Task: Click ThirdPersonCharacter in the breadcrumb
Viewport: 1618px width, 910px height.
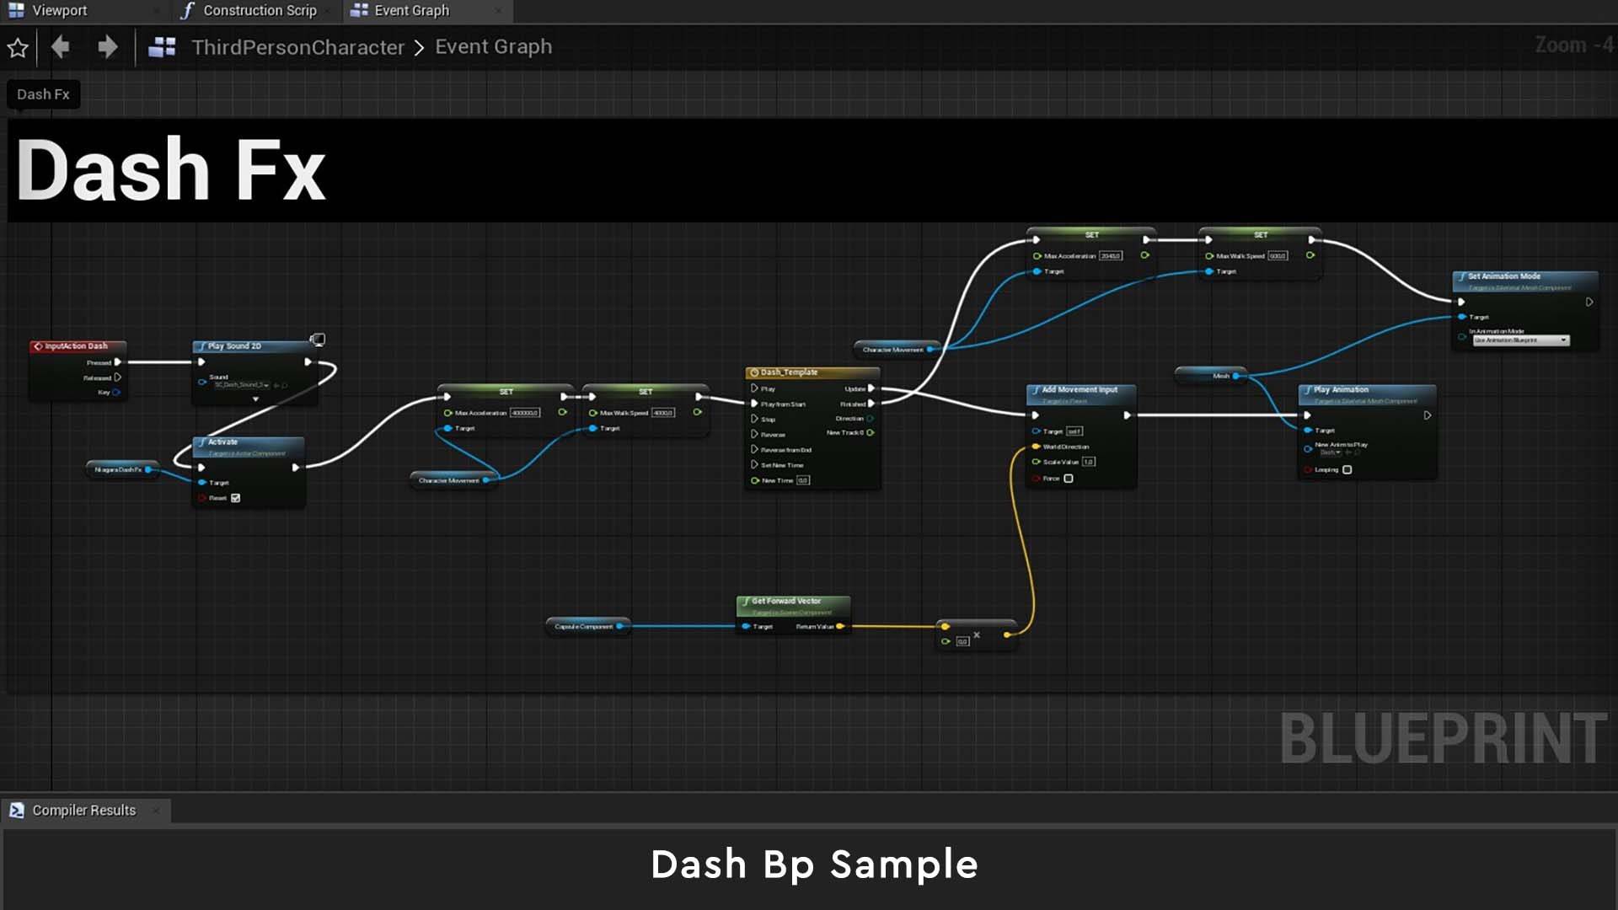Action: point(297,47)
